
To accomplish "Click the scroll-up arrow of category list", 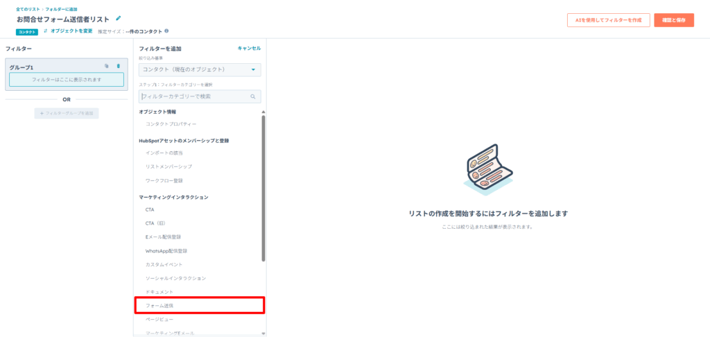I will click(x=263, y=112).
